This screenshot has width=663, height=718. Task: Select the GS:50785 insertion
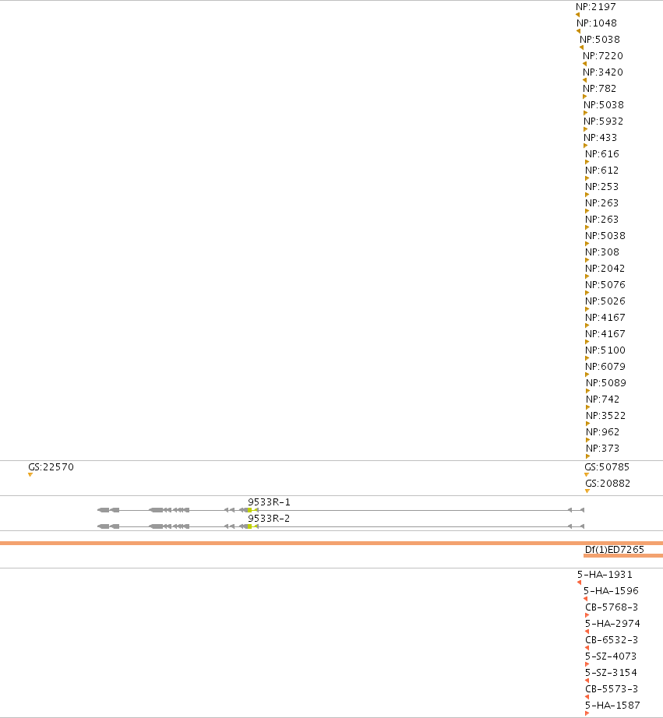click(607, 467)
